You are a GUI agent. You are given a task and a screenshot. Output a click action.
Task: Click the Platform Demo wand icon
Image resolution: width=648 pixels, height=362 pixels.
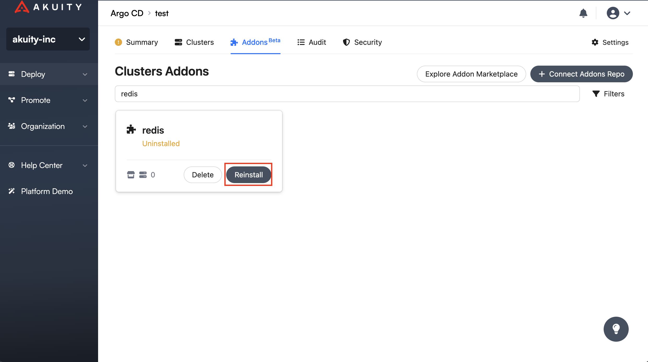tap(11, 191)
